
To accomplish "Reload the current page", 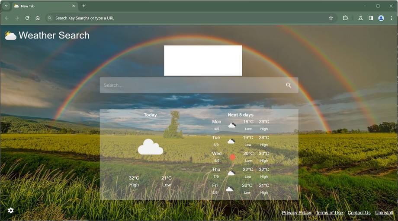I will coord(27,18).
